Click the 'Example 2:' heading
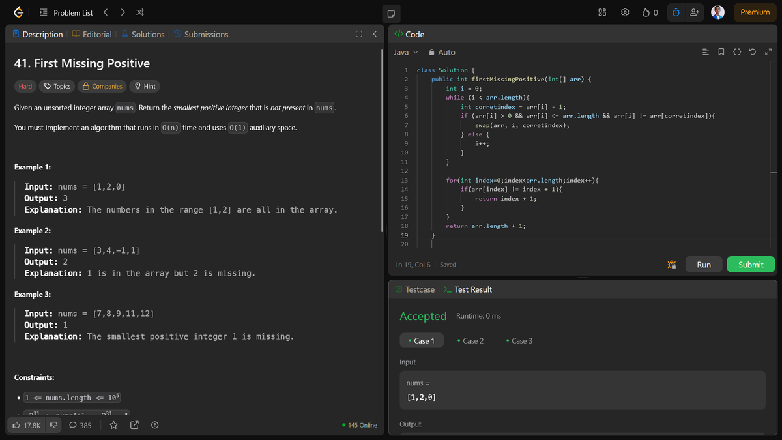This screenshot has width=782, height=440. [x=33, y=231]
